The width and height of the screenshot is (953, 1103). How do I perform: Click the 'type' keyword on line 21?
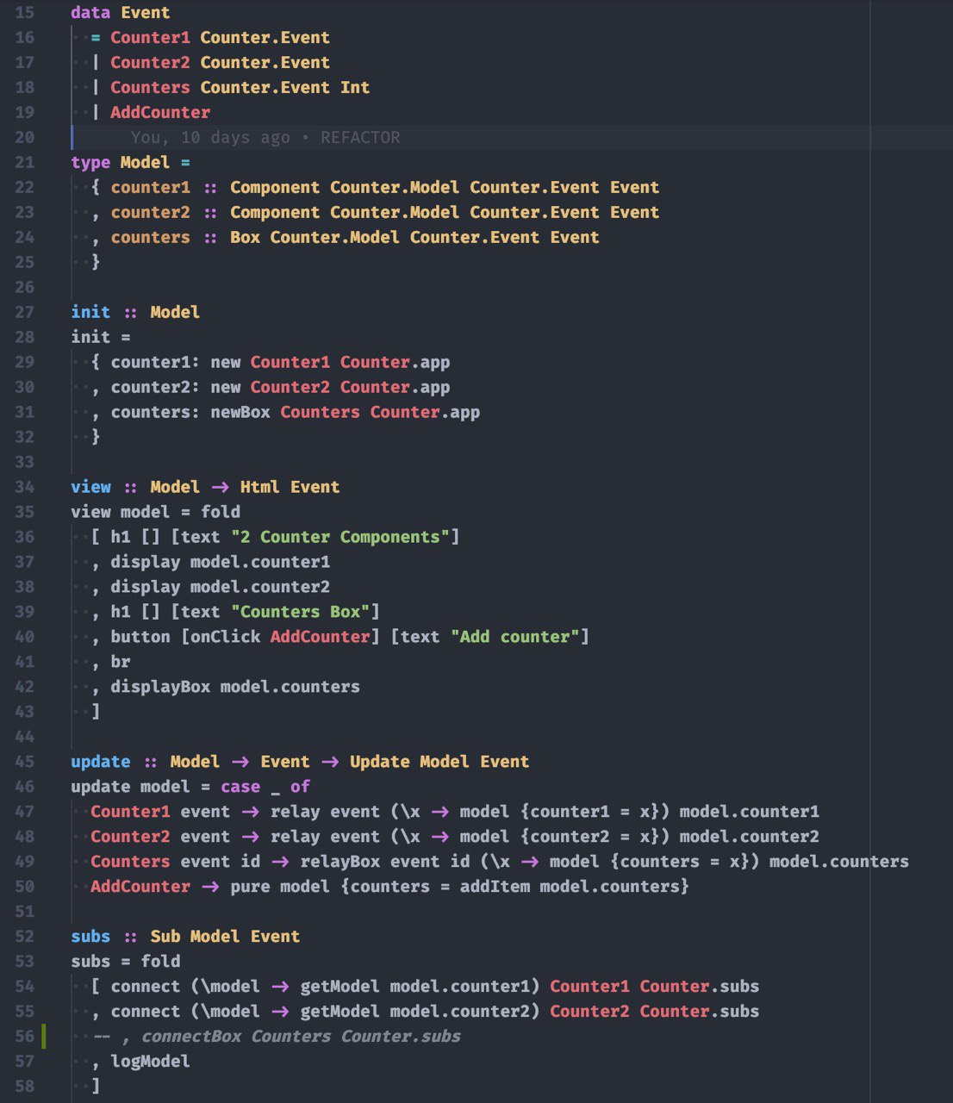(x=90, y=163)
